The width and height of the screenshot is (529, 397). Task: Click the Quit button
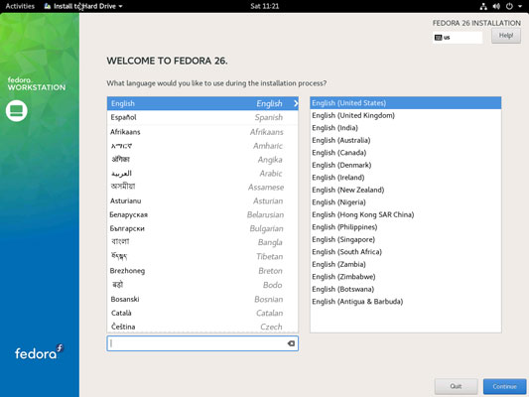(x=456, y=386)
